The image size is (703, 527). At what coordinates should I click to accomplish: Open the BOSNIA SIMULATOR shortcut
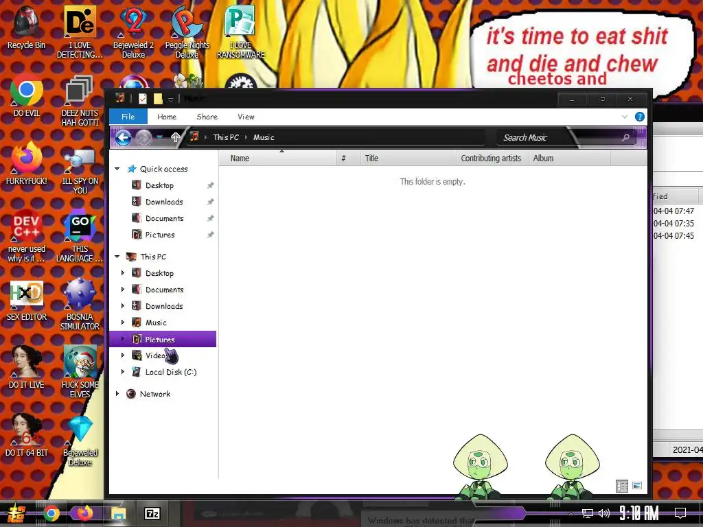[x=80, y=305]
